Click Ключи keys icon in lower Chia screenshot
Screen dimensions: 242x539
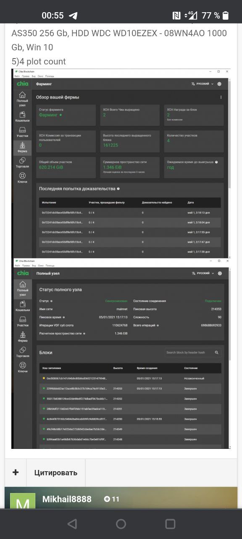pos(23,368)
